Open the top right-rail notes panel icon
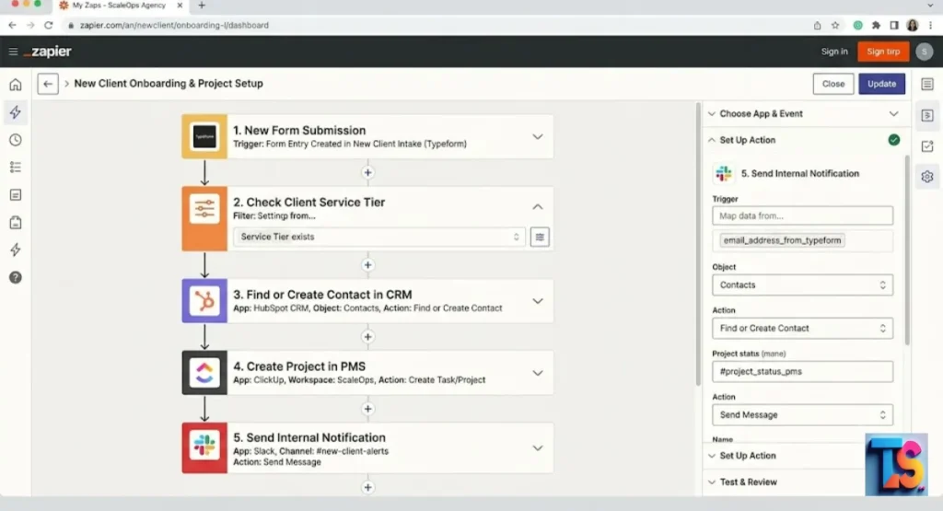 pyautogui.click(x=927, y=84)
